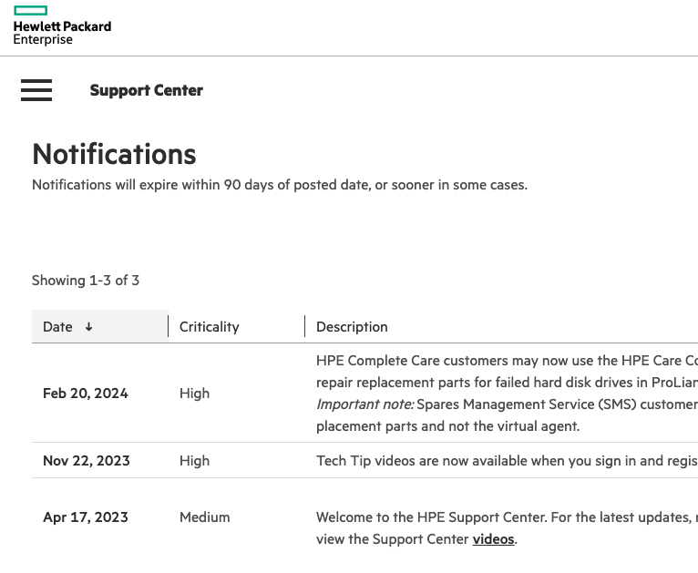
Task: Click the Description column header
Action: [352, 327]
